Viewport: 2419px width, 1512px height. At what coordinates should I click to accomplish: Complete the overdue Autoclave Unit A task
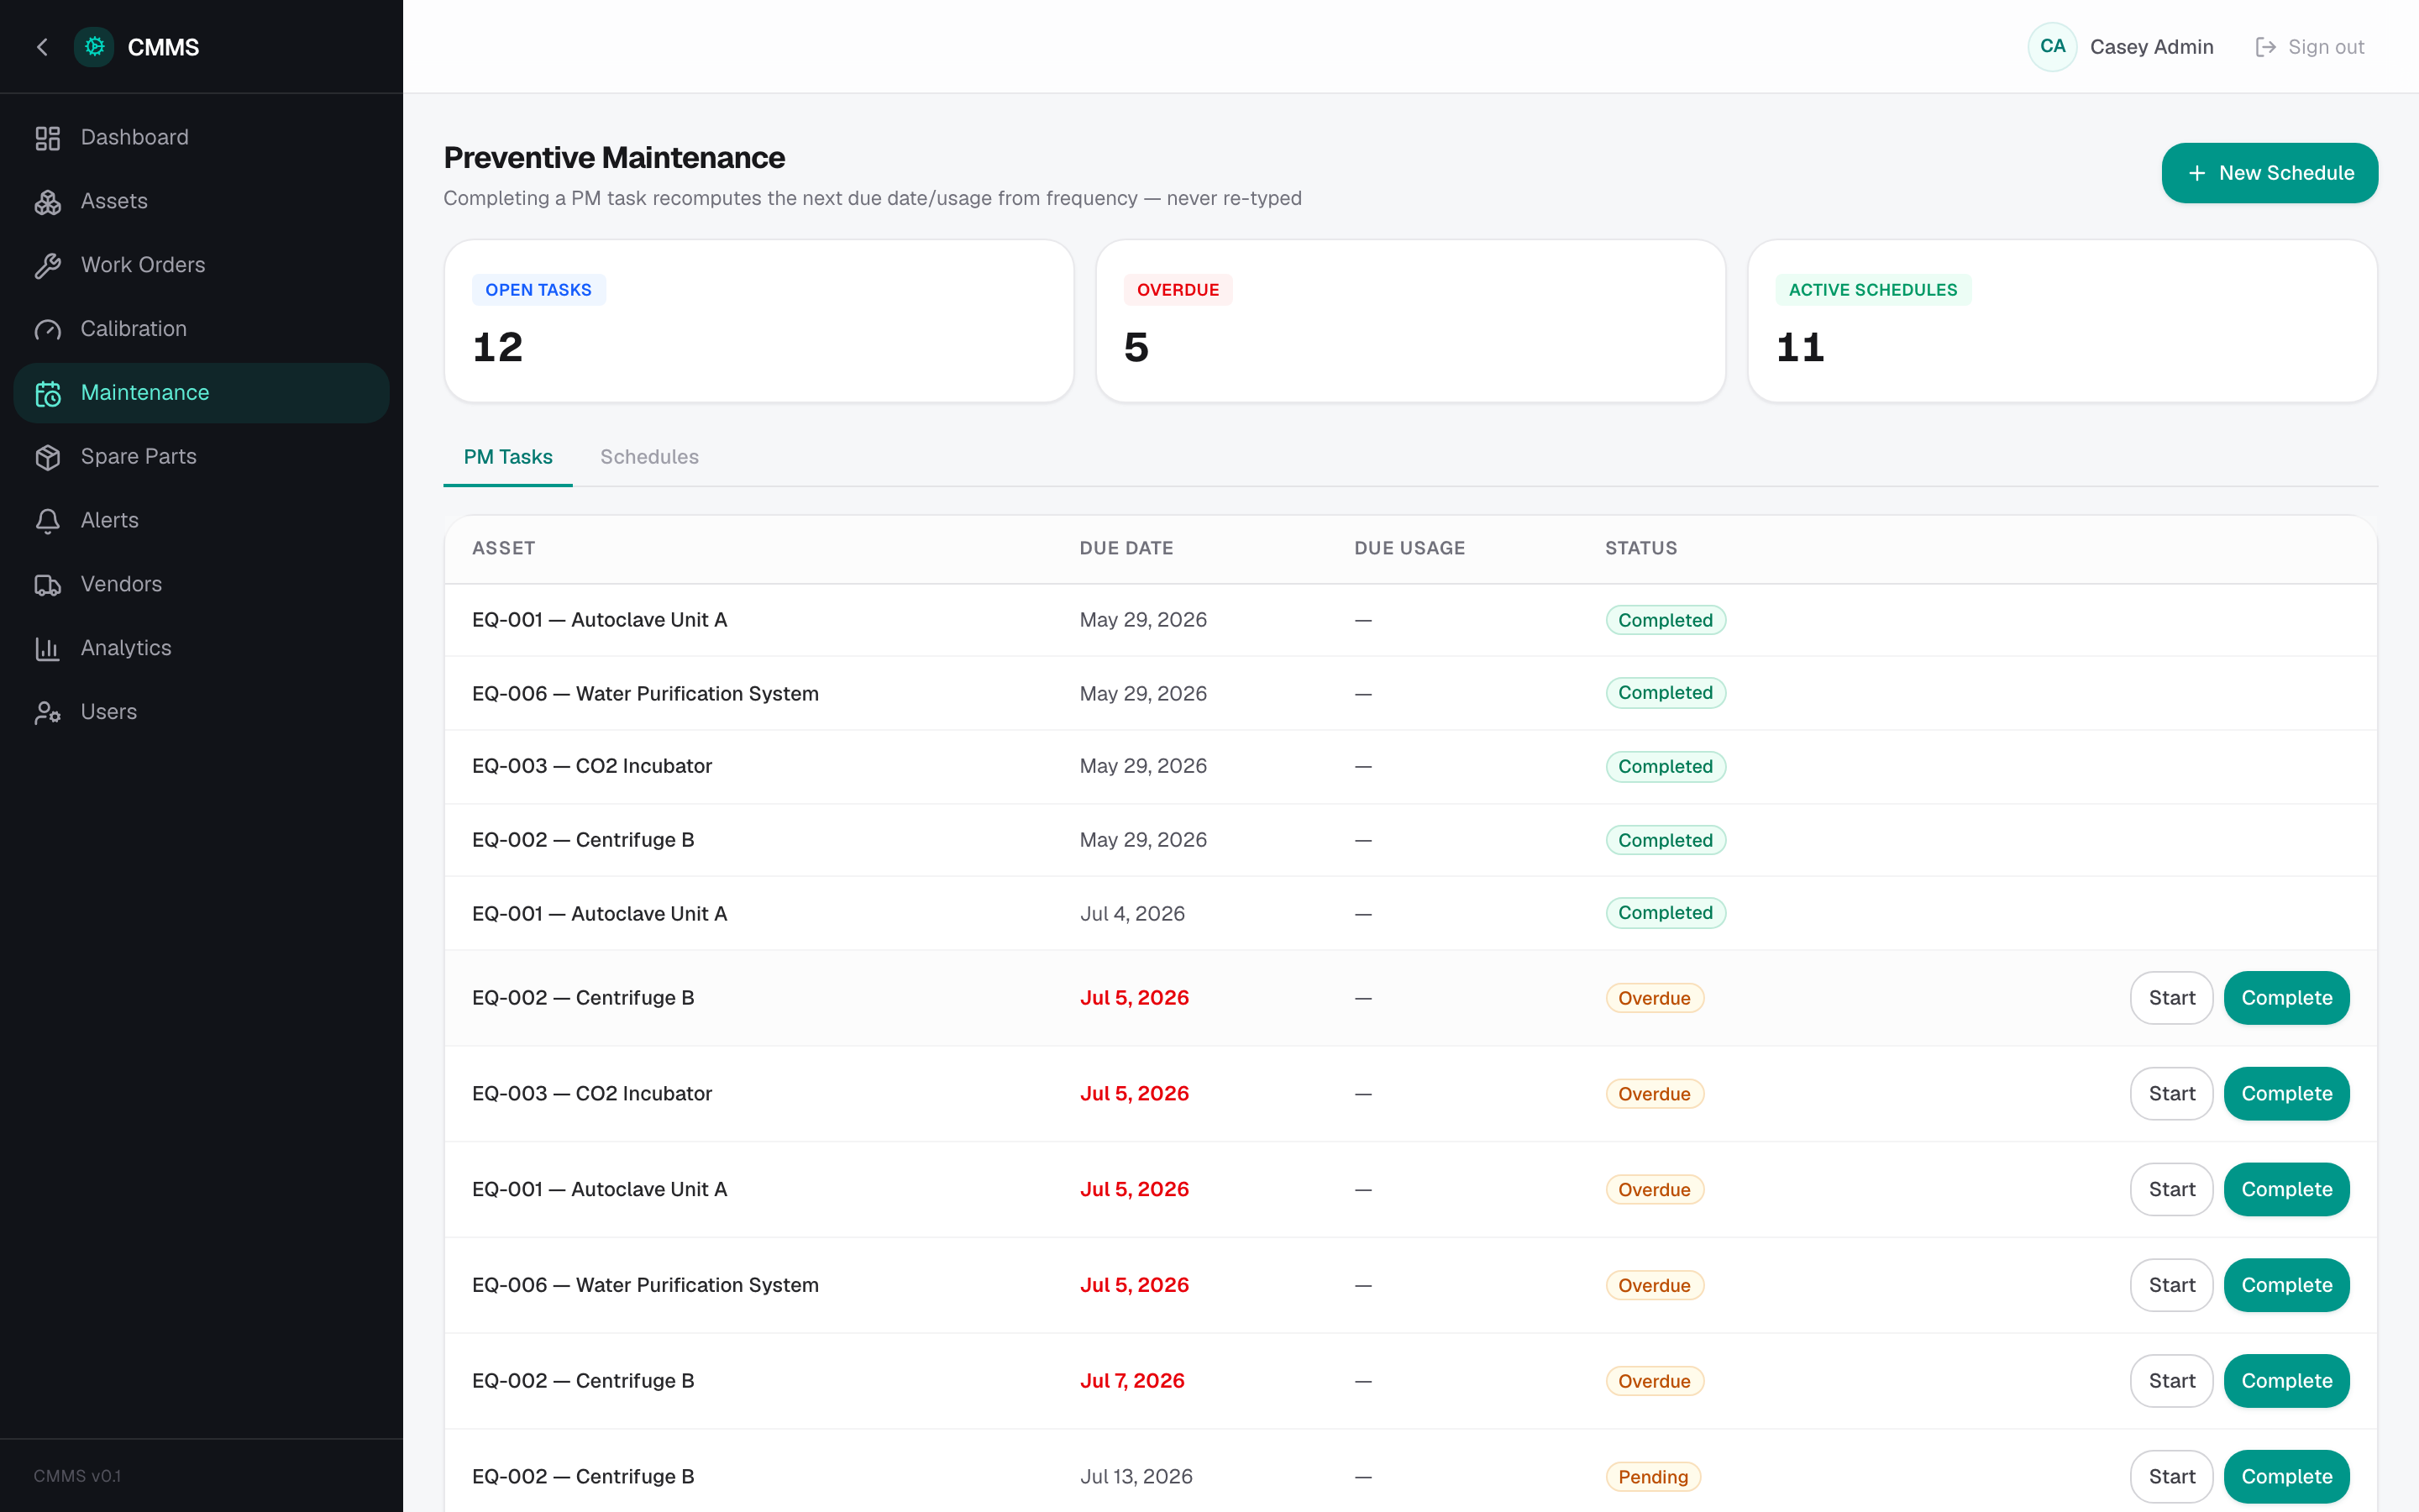(2286, 1190)
